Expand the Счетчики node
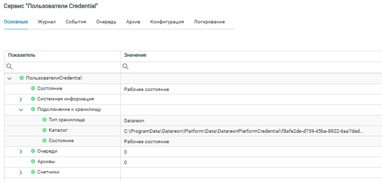Viewport: 382px width, 182px height. coord(21,173)
